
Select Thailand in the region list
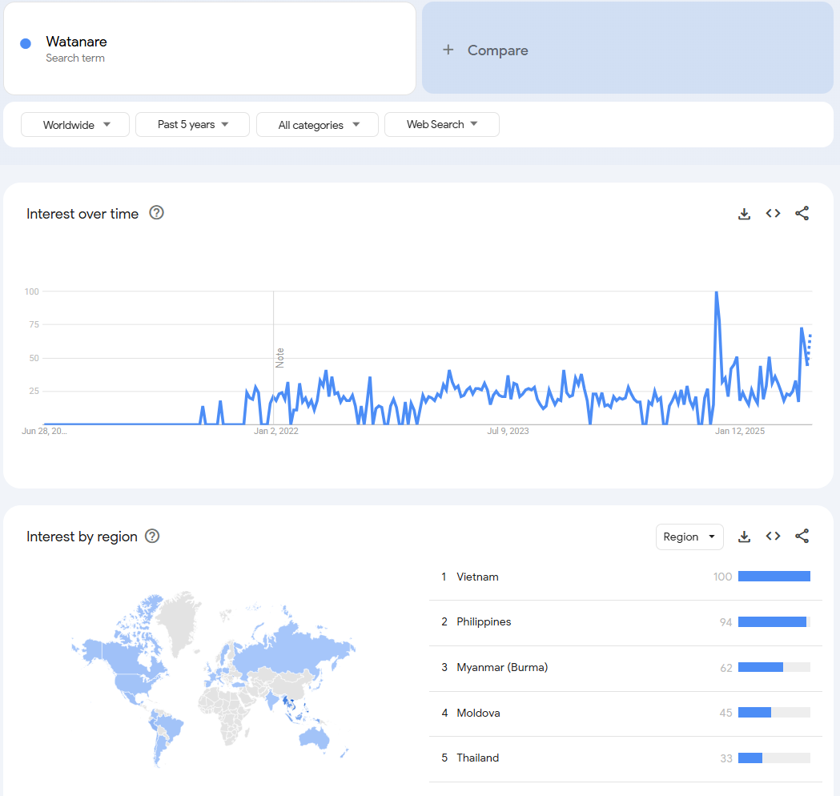625,758
